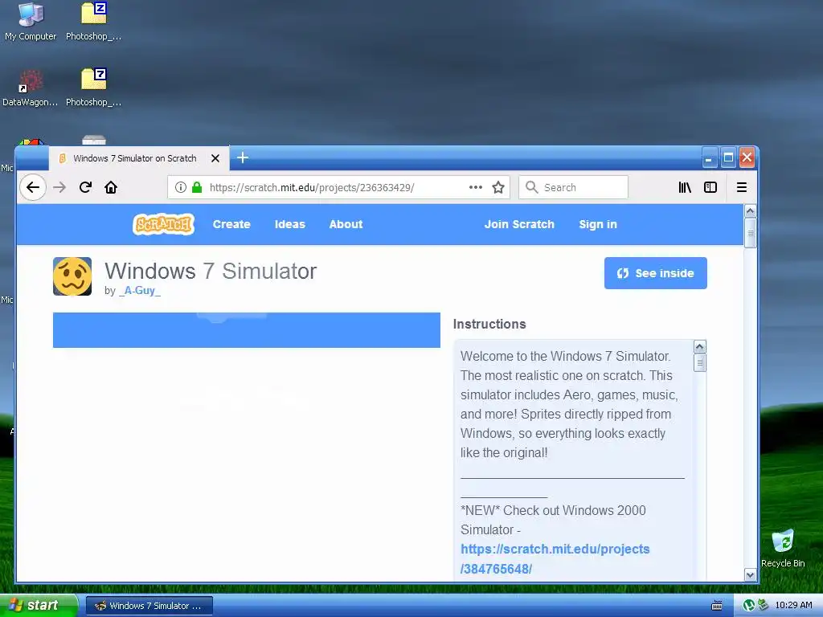The width and height of the screenshot is (823, 617).
Task: Click the Windows 7 Simulator taskbar button
Action: pyautogui.click(x=149, y=606)
